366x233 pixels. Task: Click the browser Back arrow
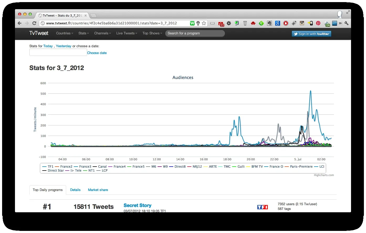[x=20, y=23]
